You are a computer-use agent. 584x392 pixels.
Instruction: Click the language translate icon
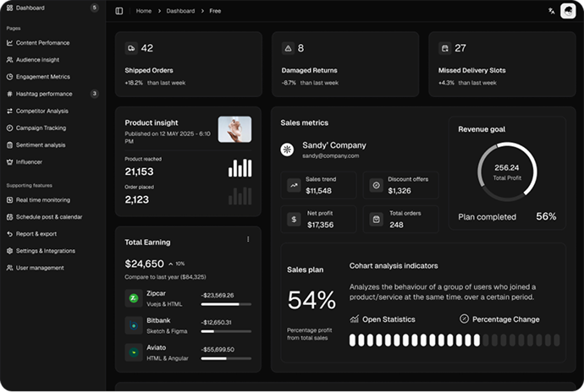pos(551,11)
